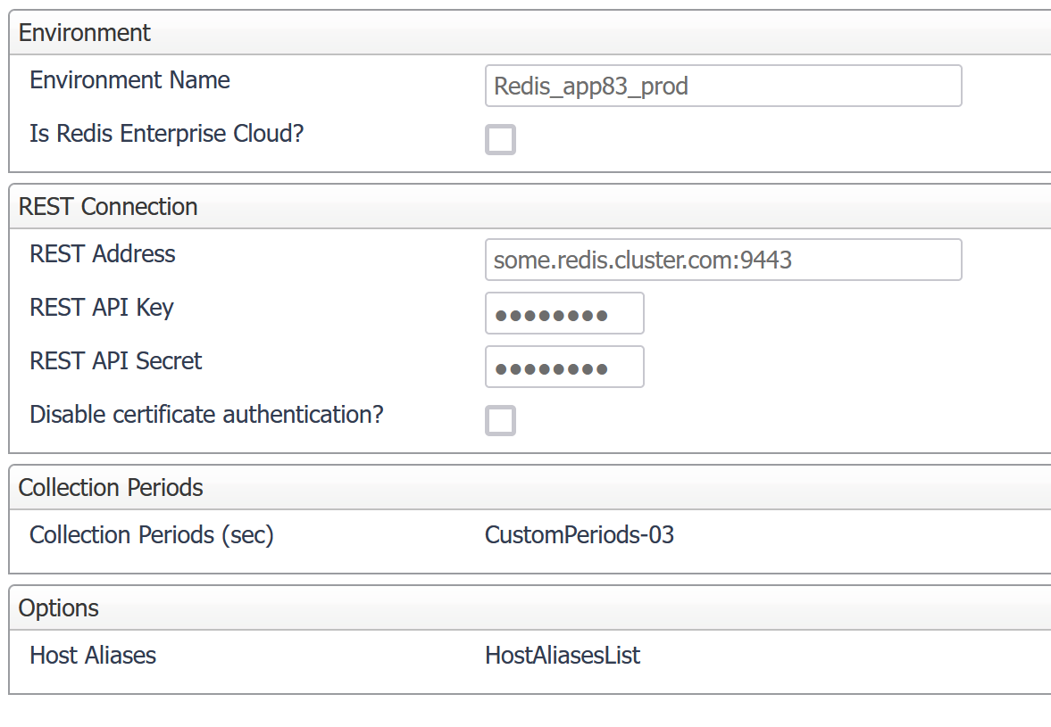Image resolution: width=1051 pixels, height=727 pixels.
Task: Click the Options section header
Action: [530, 608]
